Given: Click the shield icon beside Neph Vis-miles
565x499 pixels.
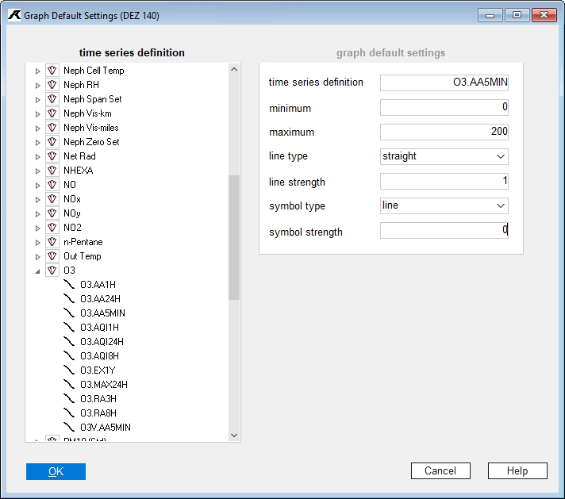Looking at the screenshot, I should [x=52, y=128].
